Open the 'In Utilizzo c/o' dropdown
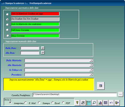Screen dimensions: 125x107 click(x=91, y=70)
